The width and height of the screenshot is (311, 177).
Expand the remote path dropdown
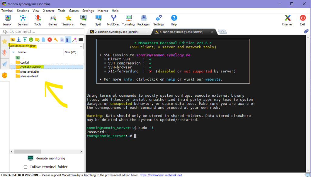[x=81, y=46]
